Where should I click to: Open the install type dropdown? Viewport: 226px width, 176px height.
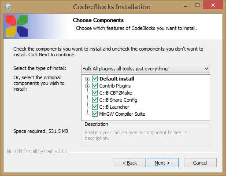tap(145, 69)
